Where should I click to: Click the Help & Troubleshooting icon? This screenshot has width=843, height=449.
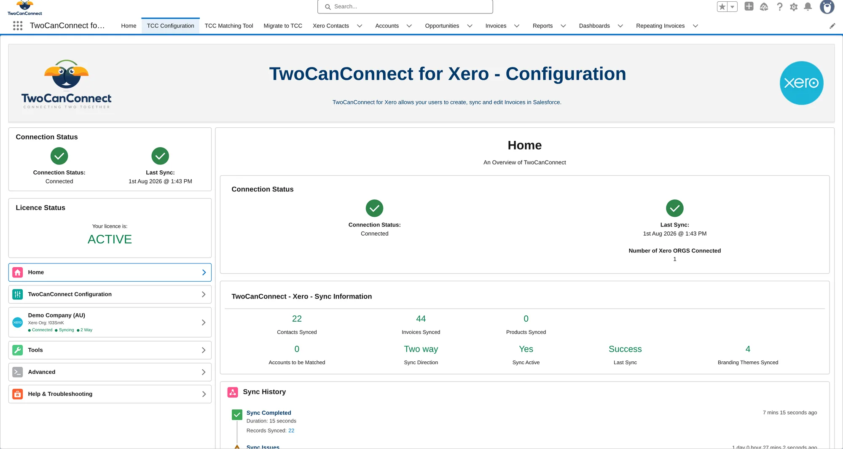coord(18,394)
